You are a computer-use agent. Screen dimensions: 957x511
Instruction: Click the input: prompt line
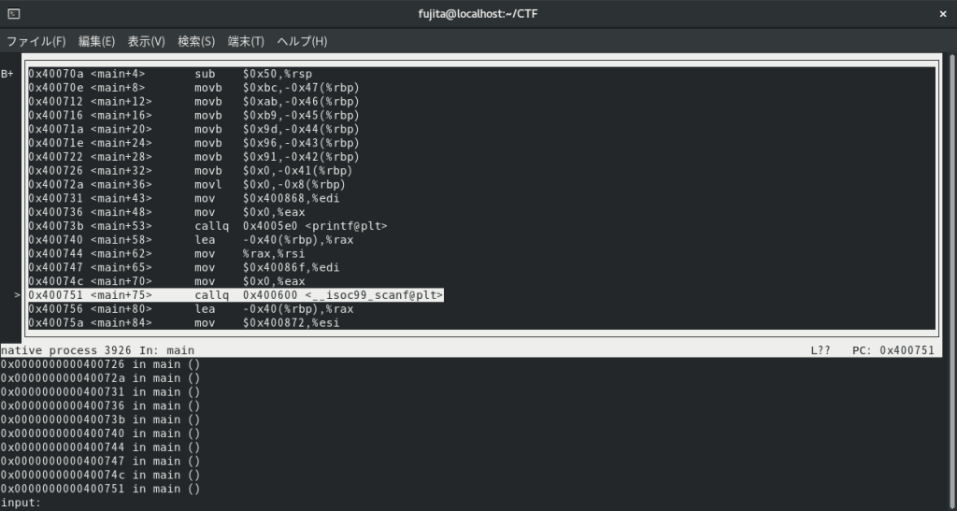tap(22, 503)
